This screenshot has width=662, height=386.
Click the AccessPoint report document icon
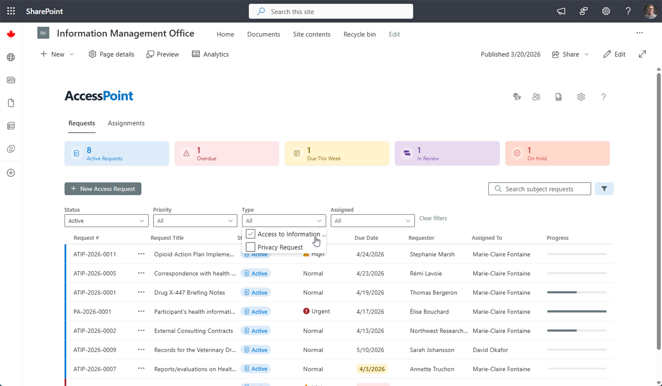click(x=559, y=97)
